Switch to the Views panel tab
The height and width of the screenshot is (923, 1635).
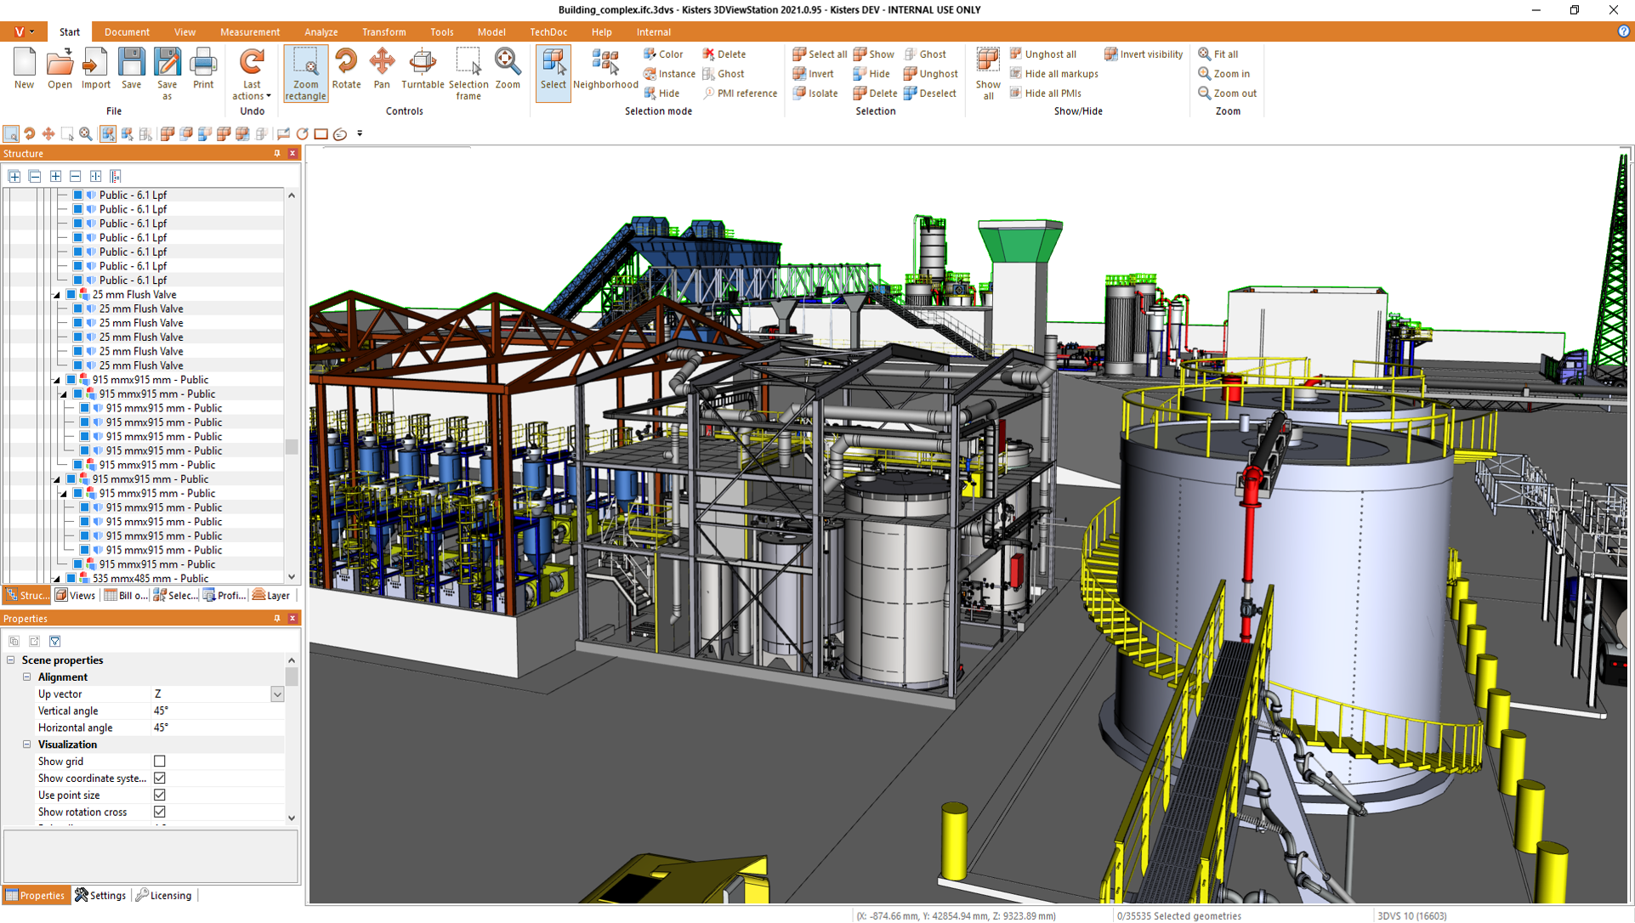(x=75, y=595)
